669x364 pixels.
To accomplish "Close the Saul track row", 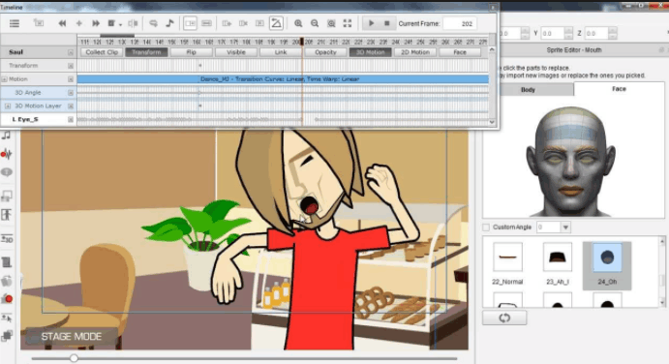I will (x=71, y=52).
